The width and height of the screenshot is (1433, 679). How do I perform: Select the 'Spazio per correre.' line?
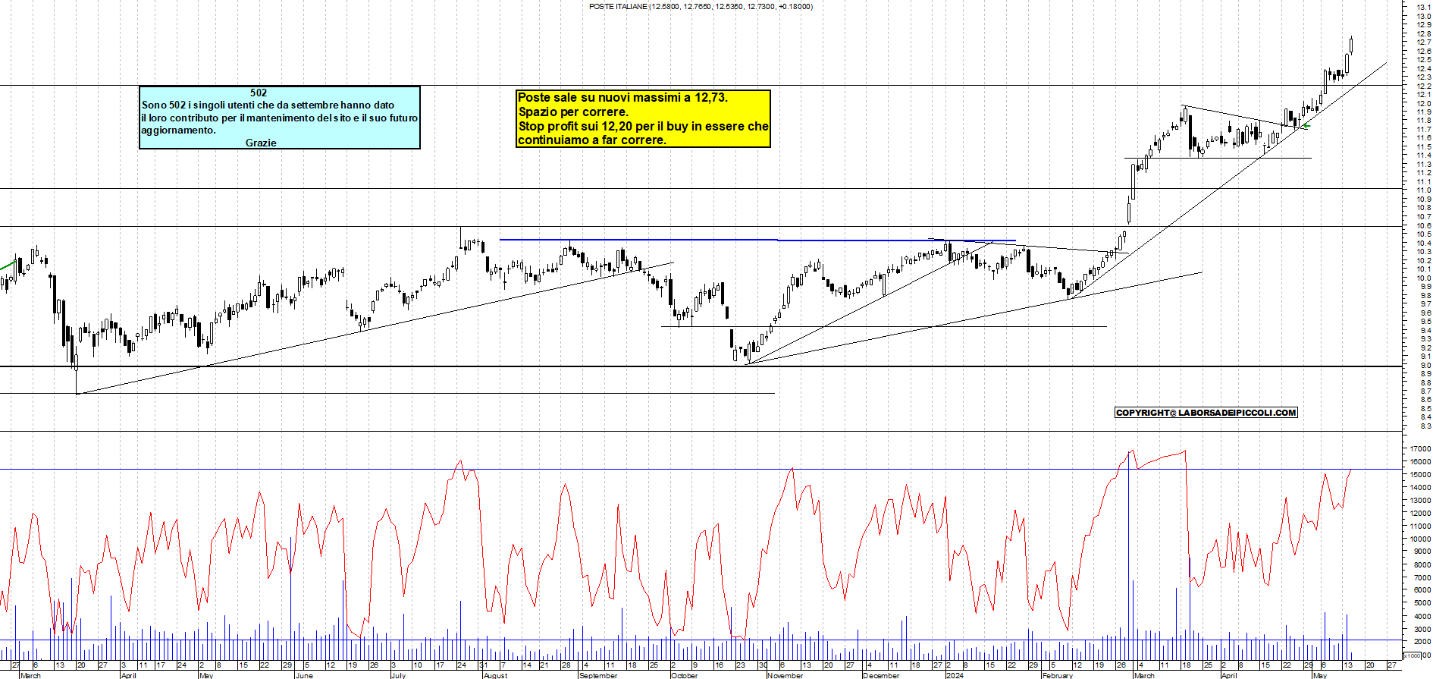pyautogui.click(x=573, y=112)
